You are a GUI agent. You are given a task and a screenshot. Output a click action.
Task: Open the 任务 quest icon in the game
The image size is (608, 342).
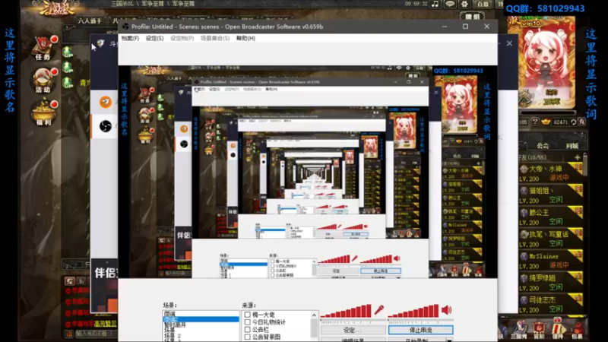(43, 48)
